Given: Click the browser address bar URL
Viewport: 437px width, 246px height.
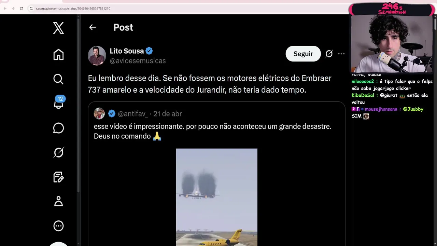Looking at the screenshot, I should click(73, 8).
